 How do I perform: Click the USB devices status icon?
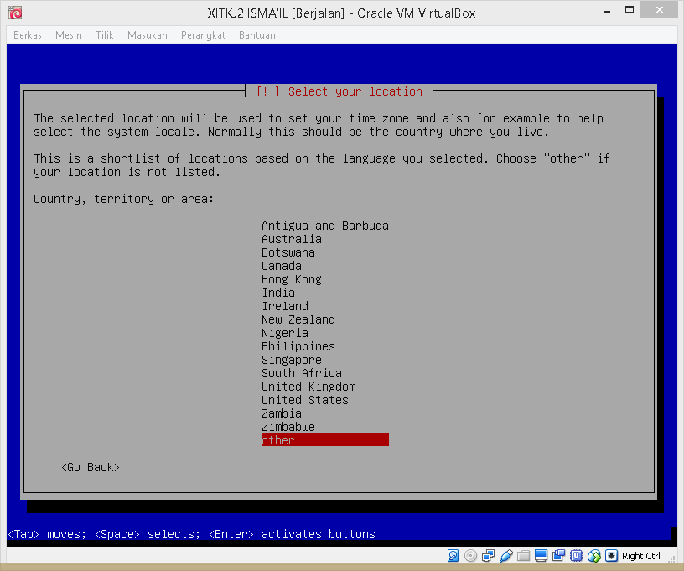pyautogui.click(x=506, y=555)
